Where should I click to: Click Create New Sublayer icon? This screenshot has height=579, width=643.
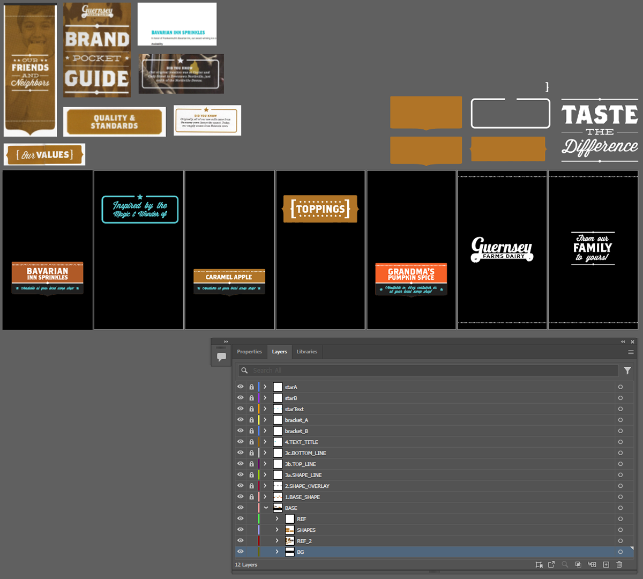592,565
